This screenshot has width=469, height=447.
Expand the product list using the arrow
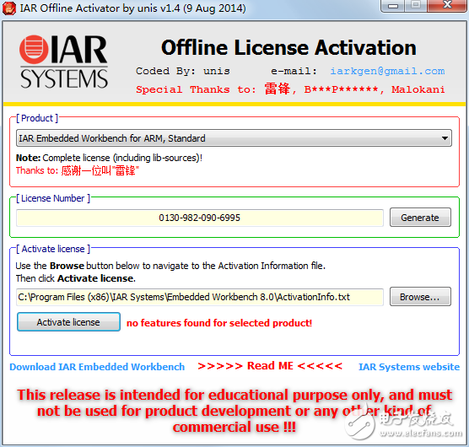coord(445,138)
